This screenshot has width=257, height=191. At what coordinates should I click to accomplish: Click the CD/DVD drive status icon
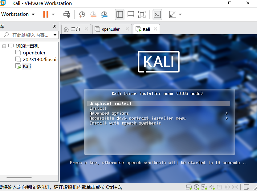click(x=197, y=187)
